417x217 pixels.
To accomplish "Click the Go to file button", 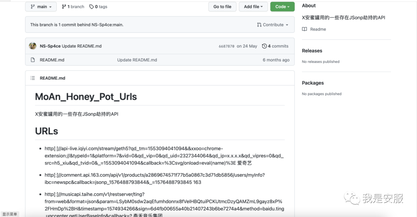I will pos(222,7).
